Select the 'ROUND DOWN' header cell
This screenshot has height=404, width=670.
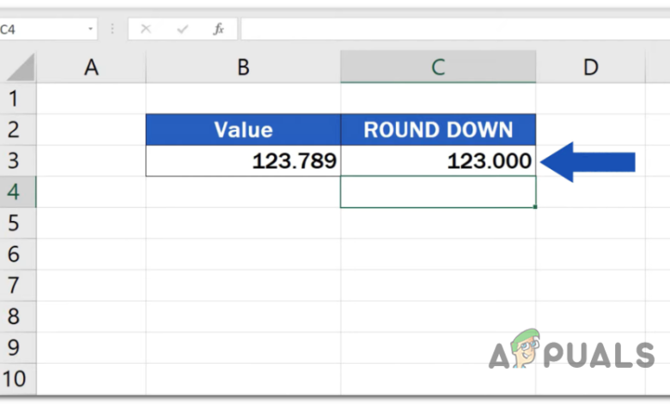[438, 130]
